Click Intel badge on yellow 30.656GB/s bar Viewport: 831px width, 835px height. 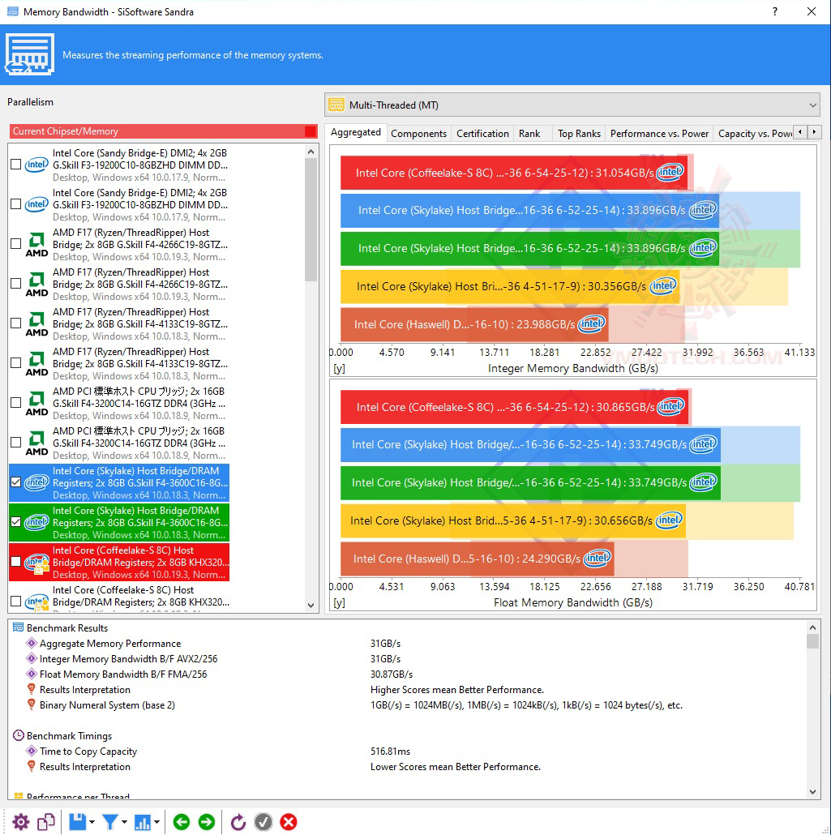click(669, 520)
